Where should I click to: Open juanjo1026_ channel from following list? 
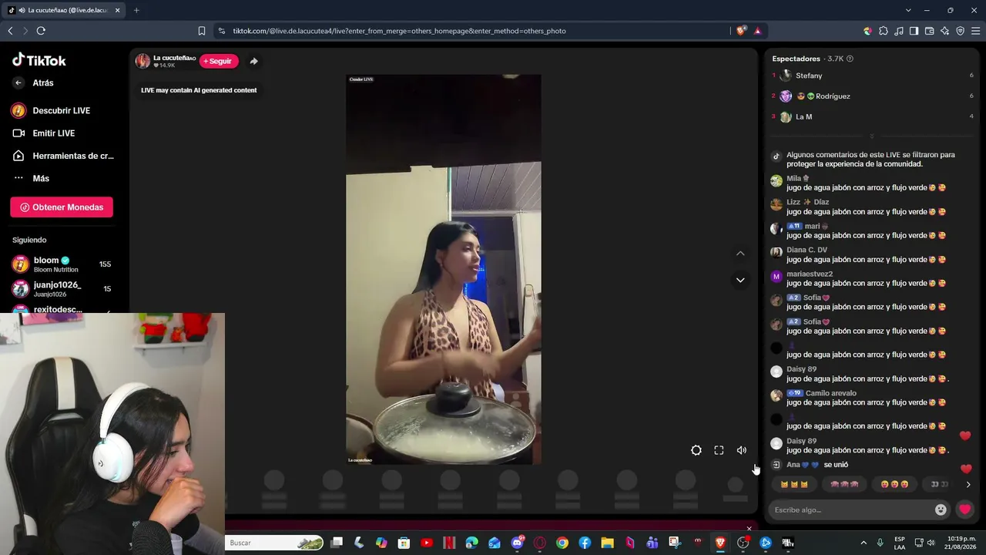tap(62, 289)
